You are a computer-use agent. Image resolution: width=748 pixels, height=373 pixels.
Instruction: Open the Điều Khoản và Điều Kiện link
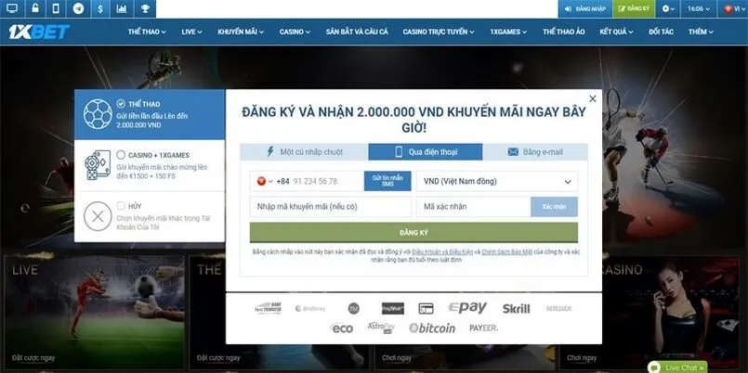pyautogui.click(x=442, y=251)
